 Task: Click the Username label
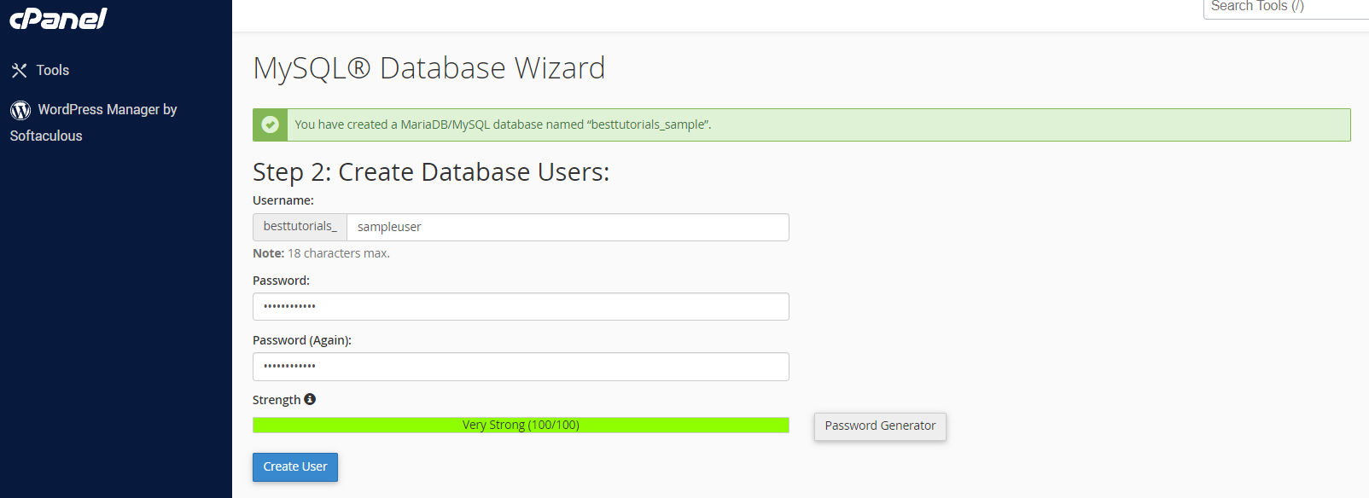pyautogui.click(x=283, y=200)
